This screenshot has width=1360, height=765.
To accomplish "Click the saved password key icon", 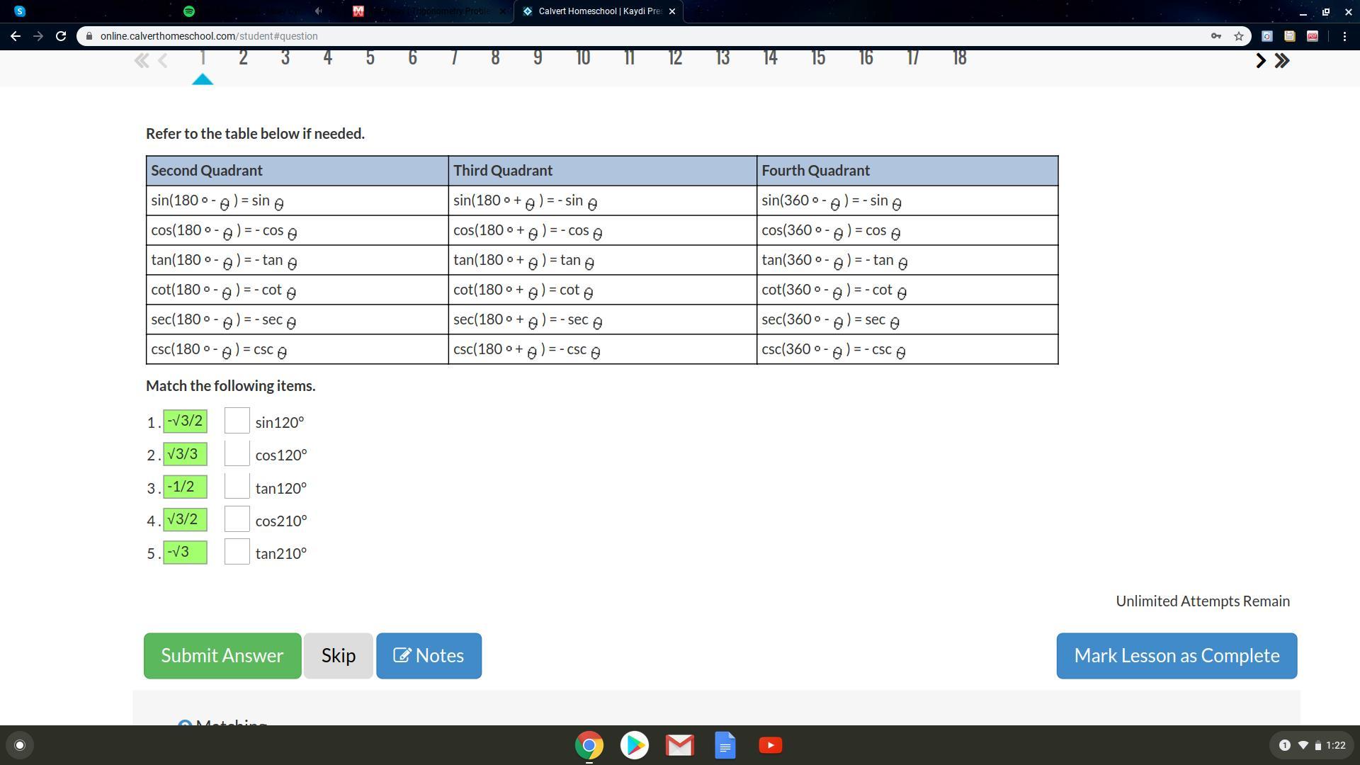I will [1216, 36].
